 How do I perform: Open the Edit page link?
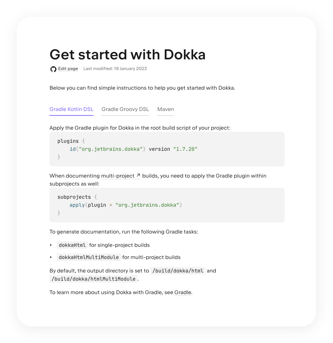(x=68, y=69)
